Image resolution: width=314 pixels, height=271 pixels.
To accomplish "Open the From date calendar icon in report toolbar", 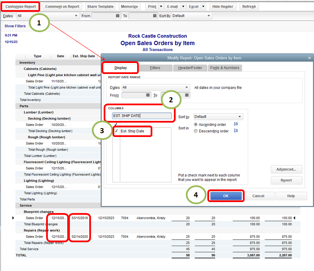I will (118, 16).
